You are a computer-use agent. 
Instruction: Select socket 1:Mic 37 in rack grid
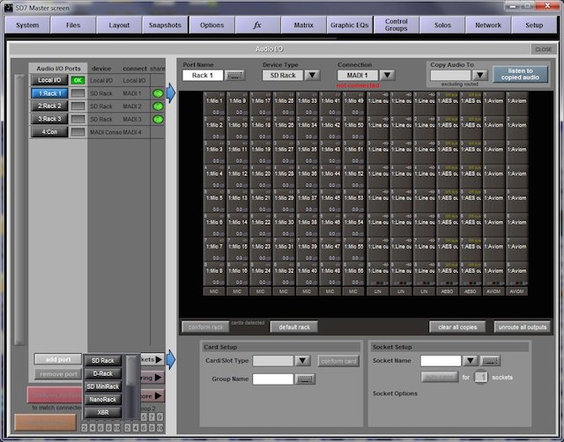pos(307,201)
